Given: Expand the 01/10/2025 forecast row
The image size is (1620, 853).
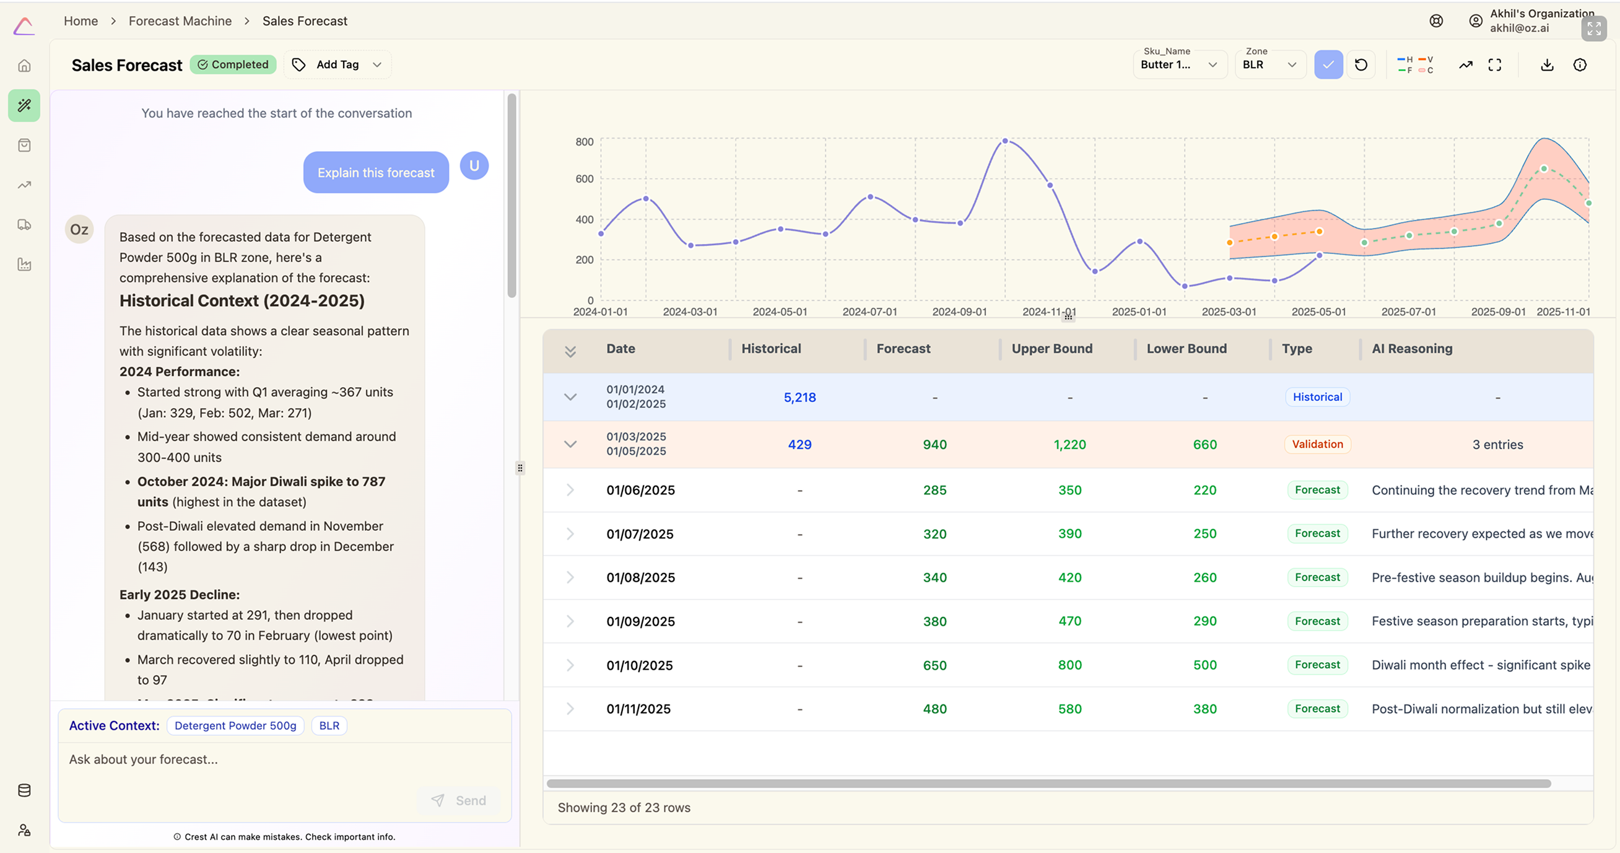Looking at the screenshot, I should click(x=570, y=665).
